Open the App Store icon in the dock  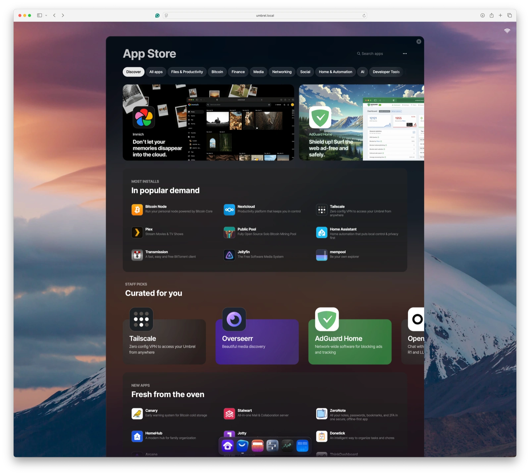(242, 446)
